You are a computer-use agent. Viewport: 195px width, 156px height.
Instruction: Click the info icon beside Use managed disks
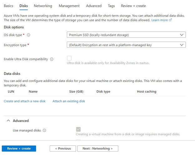tap(44, 130)
